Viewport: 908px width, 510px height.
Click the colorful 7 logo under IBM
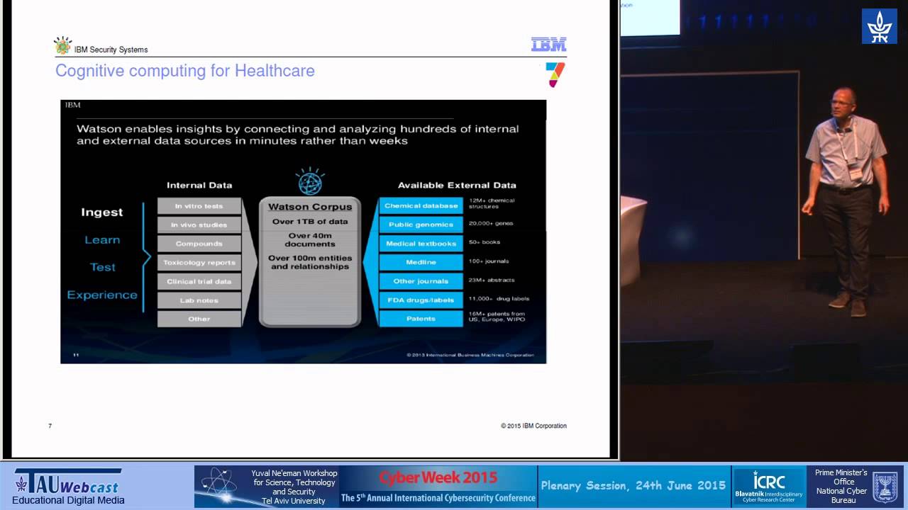(555, 74)
